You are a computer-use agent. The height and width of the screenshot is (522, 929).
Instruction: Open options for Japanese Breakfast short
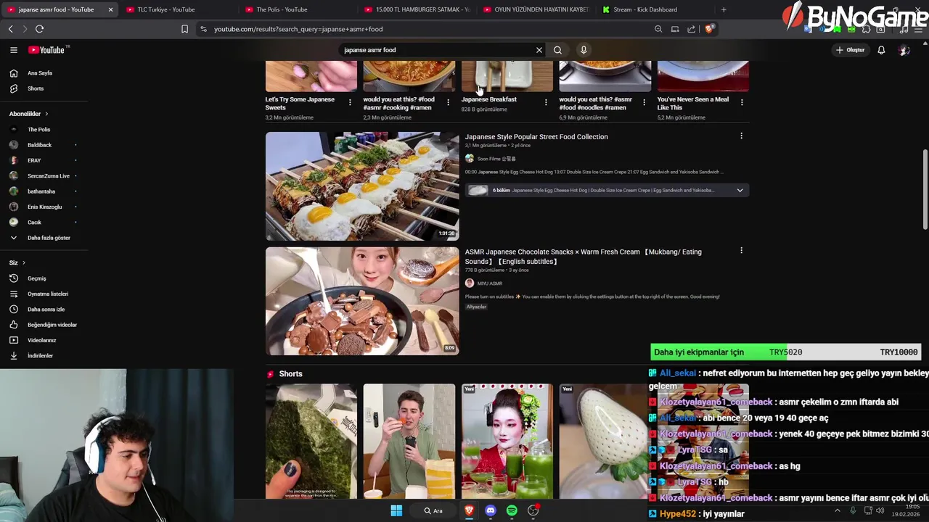click(546, 103)
